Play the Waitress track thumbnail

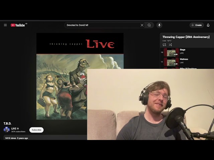coord(171,62)
